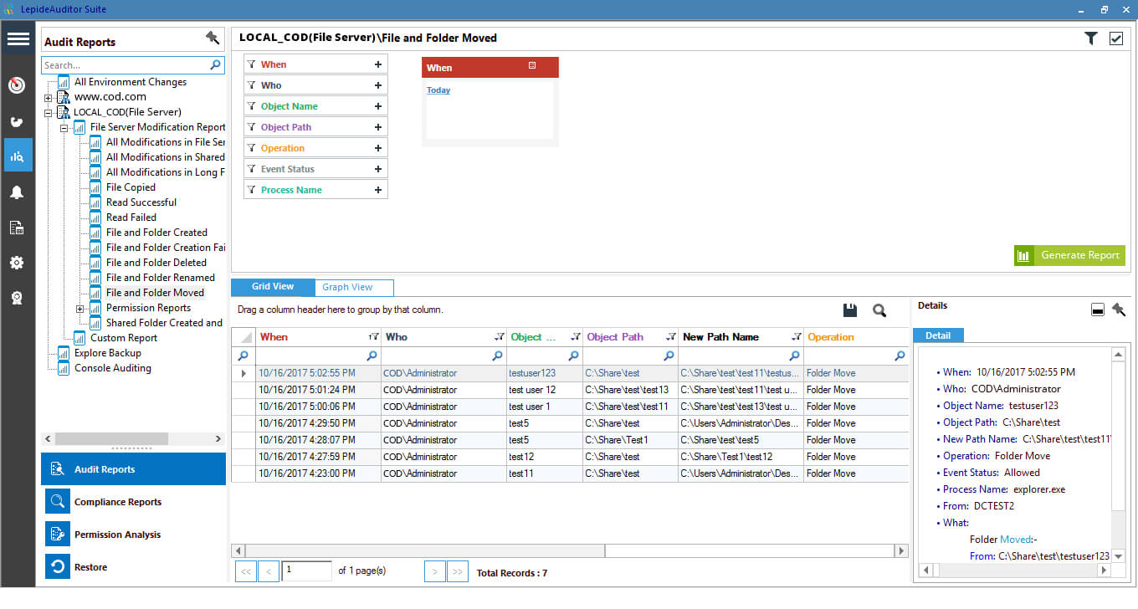Image resolution: width=1138 pixels, height=609 pixels.
Task: Open the hamburger menu
Action: pos(18,39)
